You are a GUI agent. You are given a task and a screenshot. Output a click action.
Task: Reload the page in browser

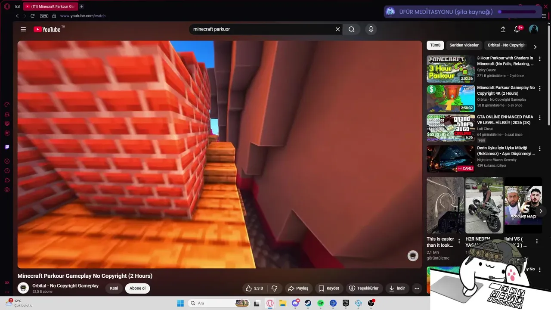point(32,16)
